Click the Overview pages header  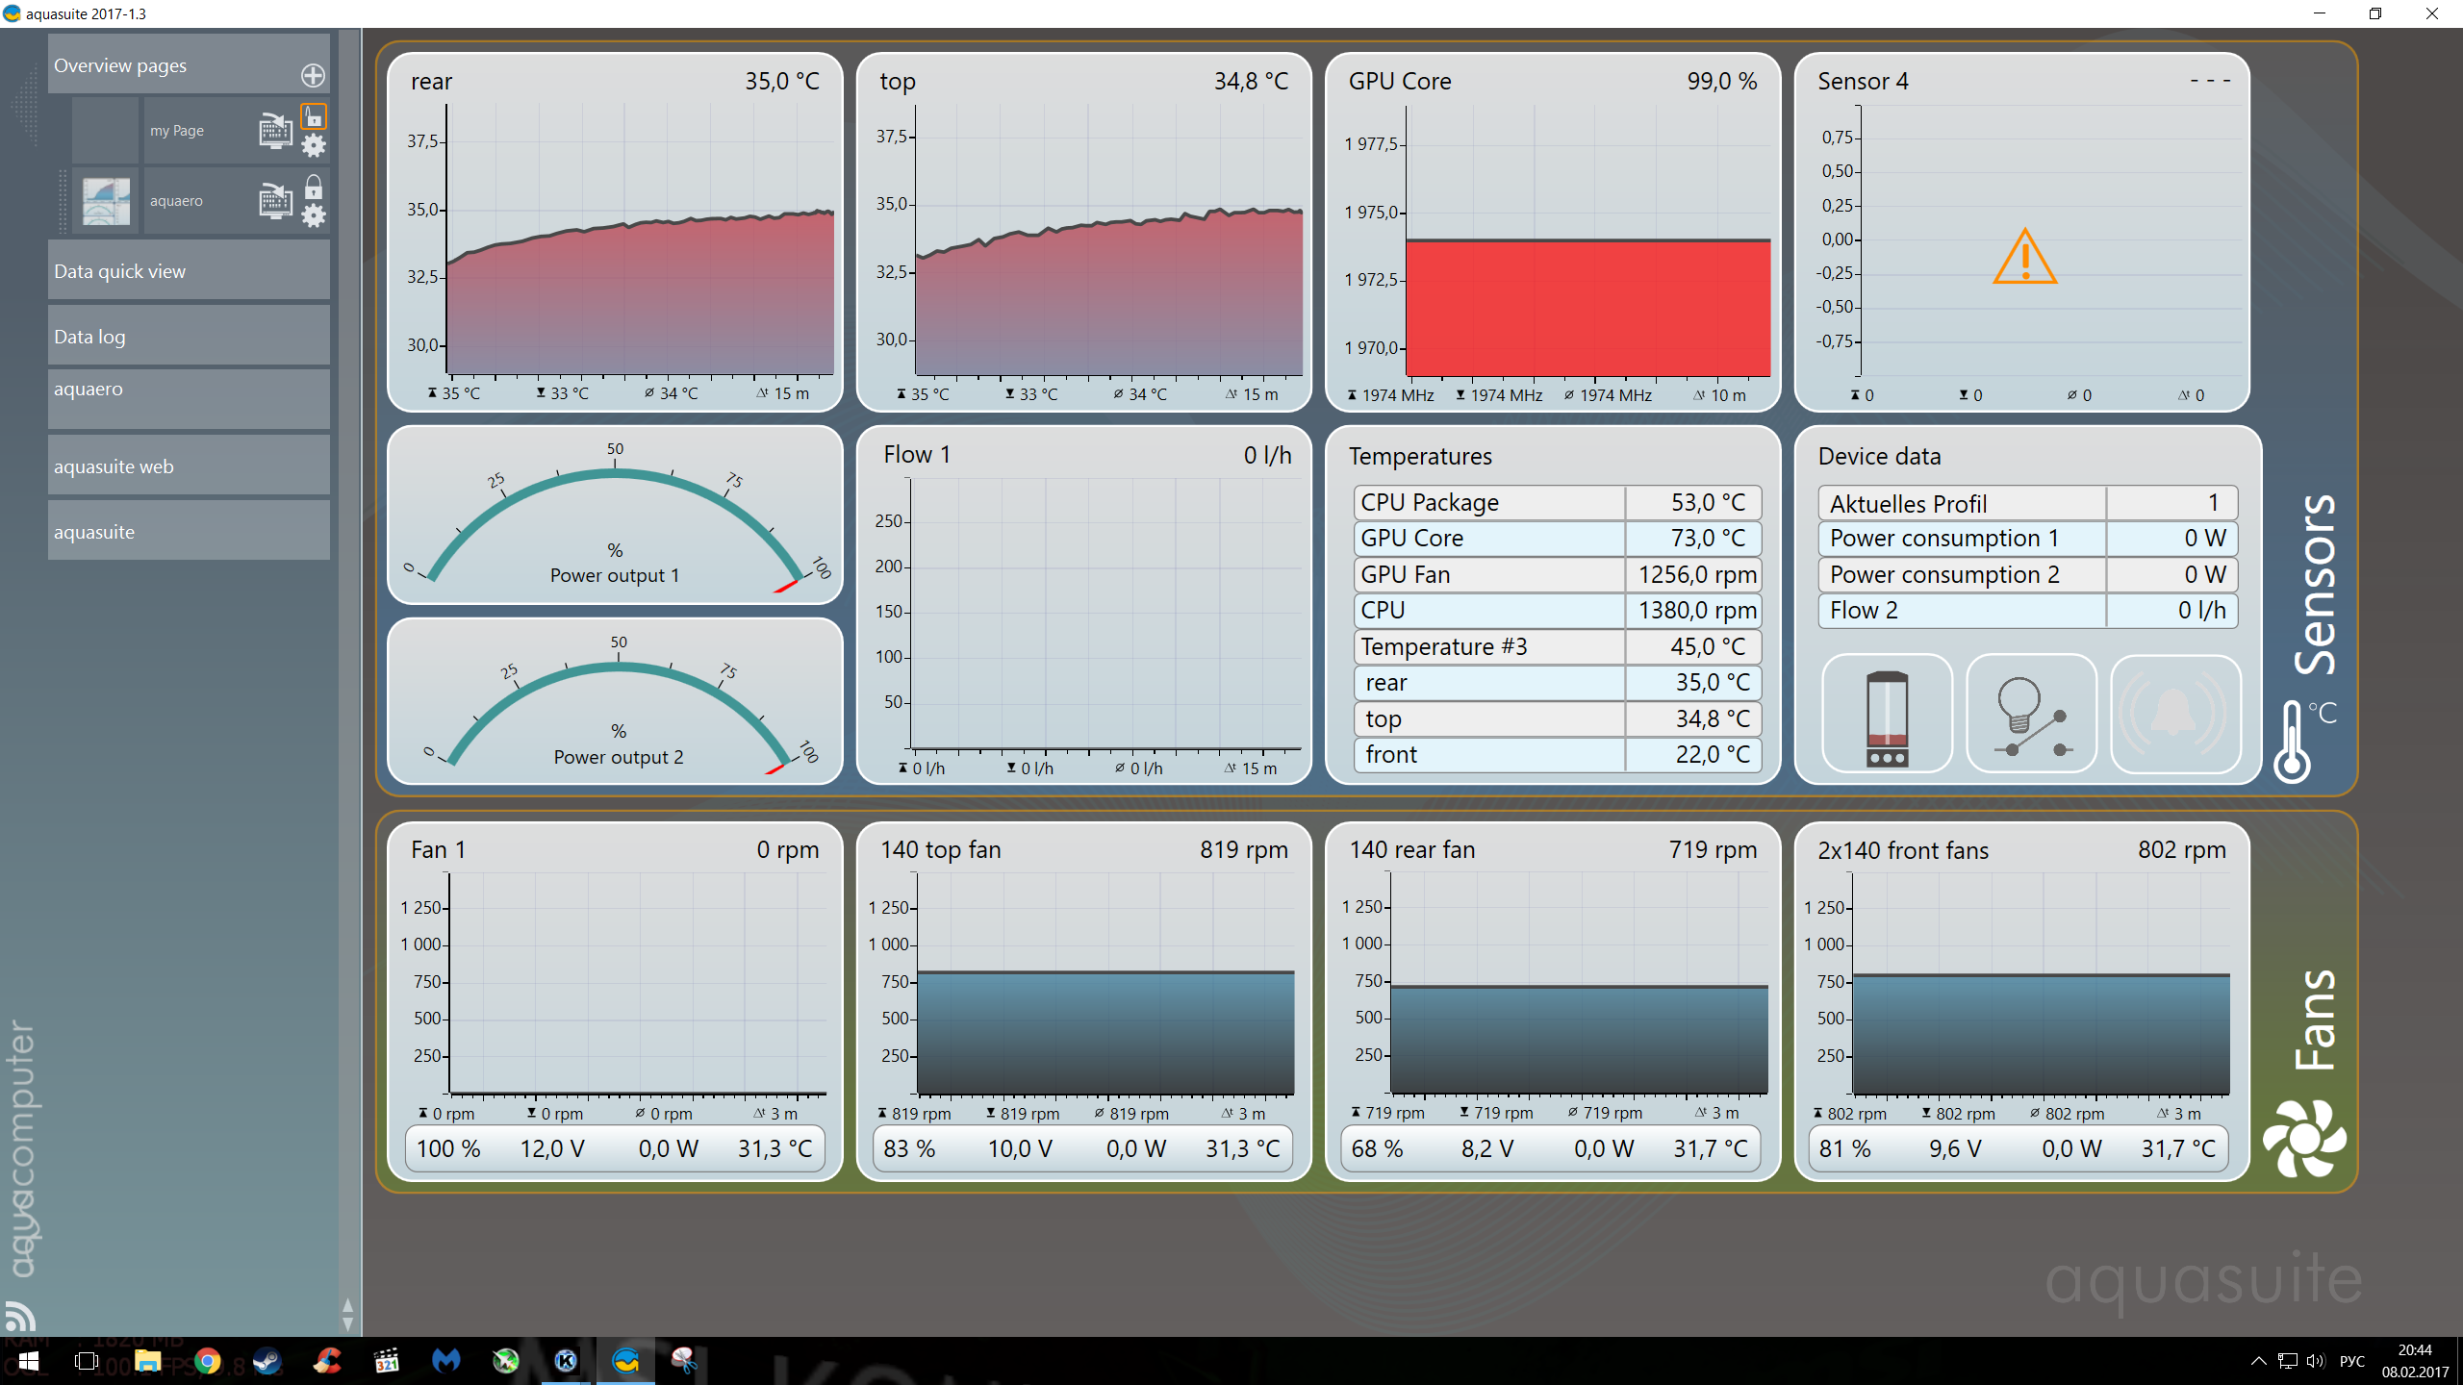(120, 65)
